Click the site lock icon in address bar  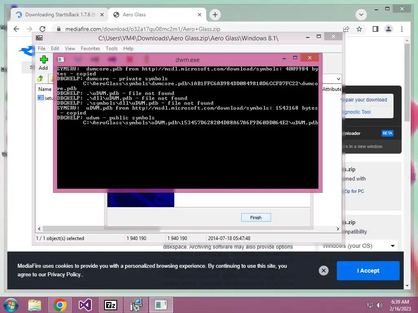59,29
